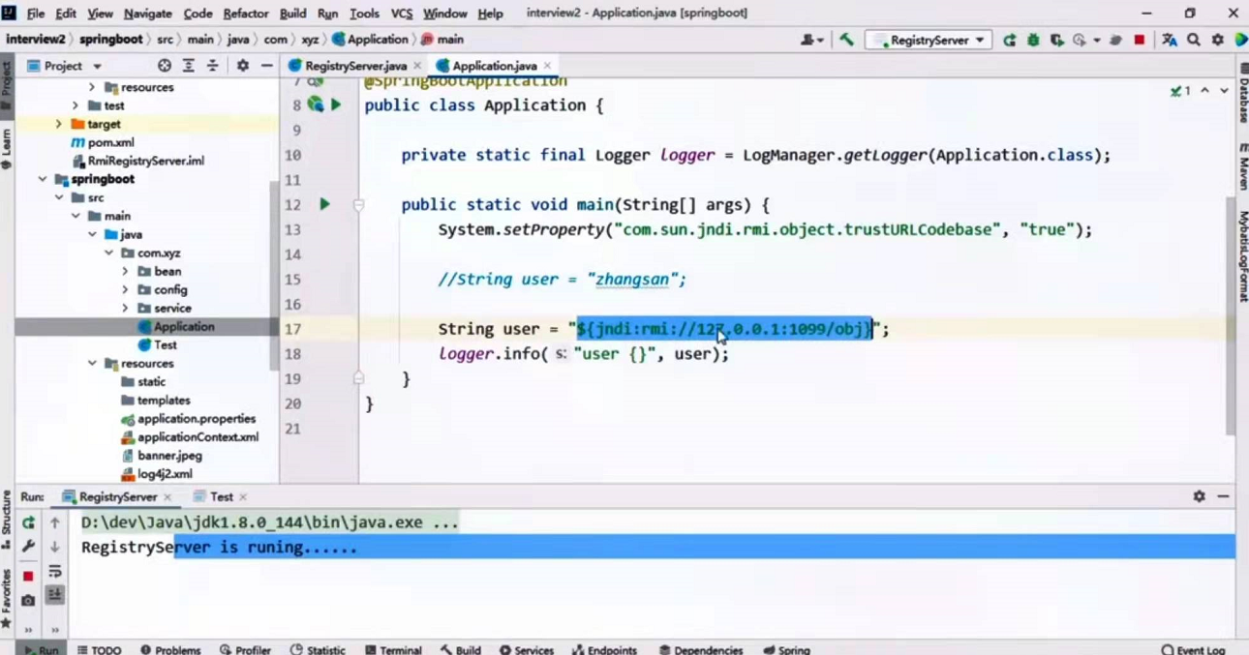Screen dimensions: 1249x655
Task: Open the Event Log
Action: 1193,649
